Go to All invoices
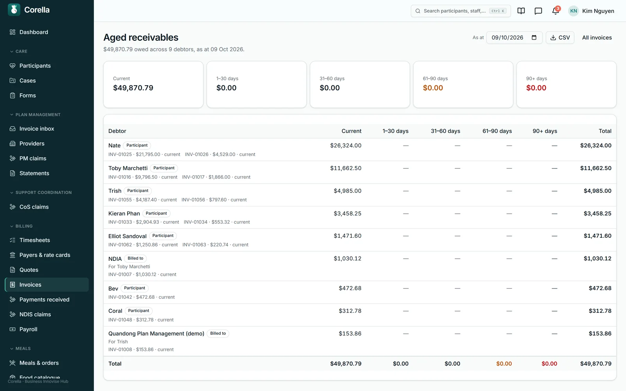 coord(597,38)
